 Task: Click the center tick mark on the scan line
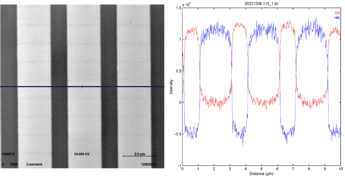pyautogui.click(x=82, y=86)
